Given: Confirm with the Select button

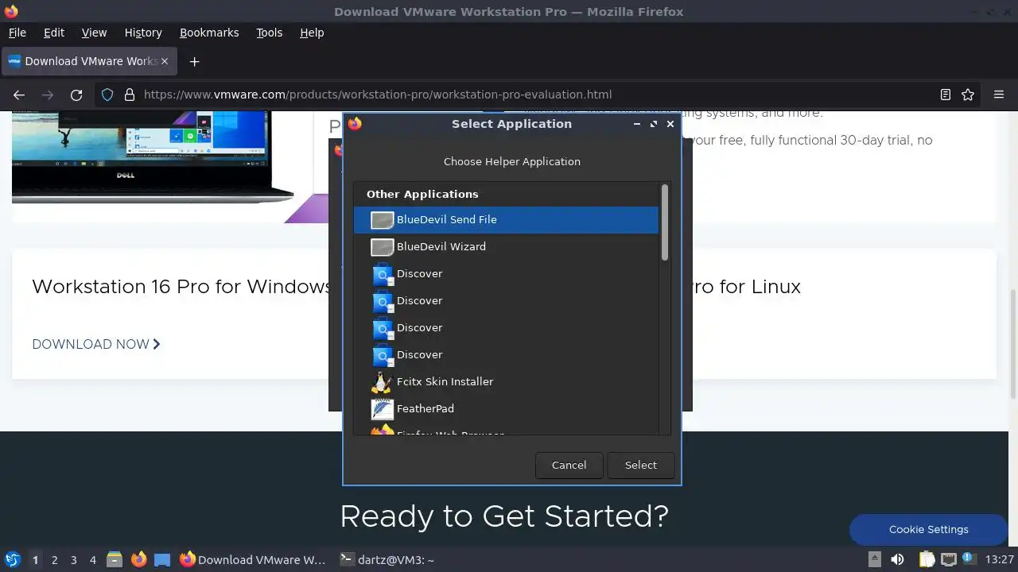Looking at the screenshot, I should coord(641,466).
